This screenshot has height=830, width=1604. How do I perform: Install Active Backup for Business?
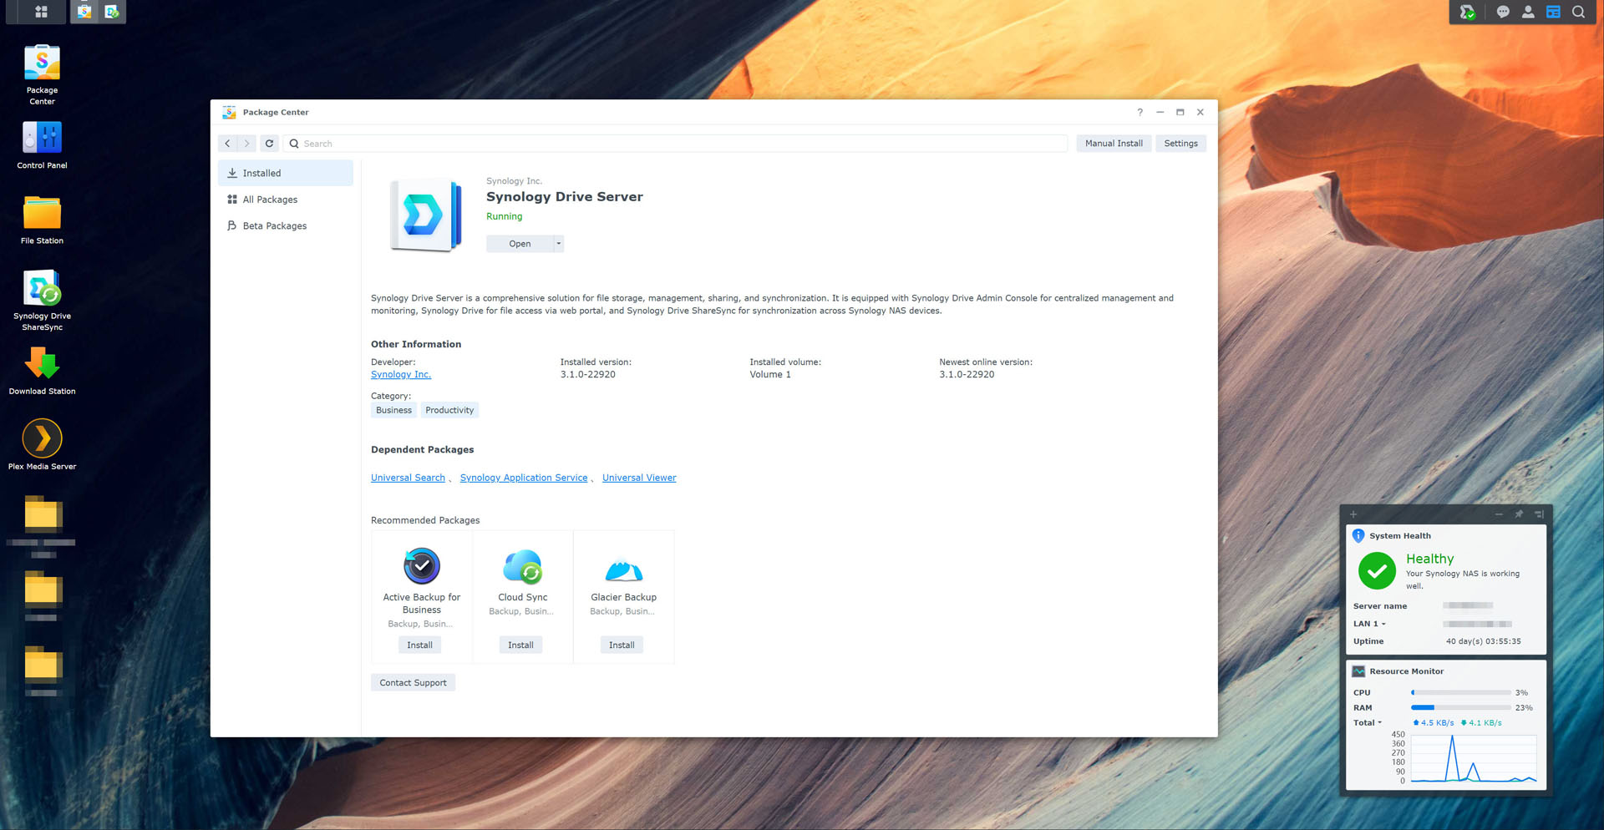[x=419, y=645]
